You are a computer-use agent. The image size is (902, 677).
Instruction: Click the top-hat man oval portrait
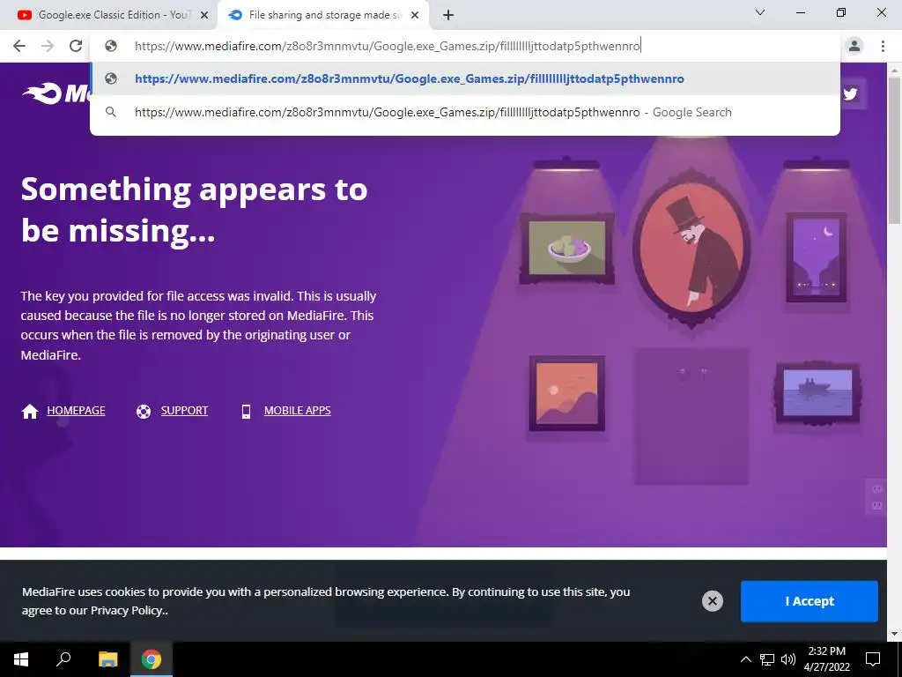tap(691, 248)
